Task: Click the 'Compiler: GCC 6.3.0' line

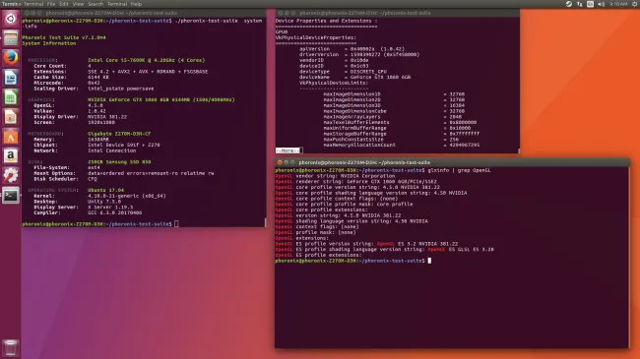Action: point(88,213)
